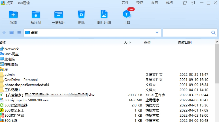
Task: Select the admin folder
Action: coord(7,74)
